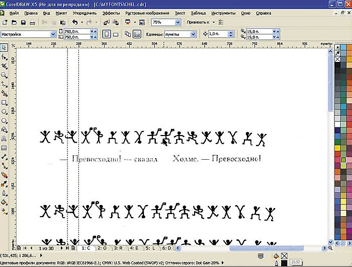Open the Привязать к dropdown
The image size is (352, 267).
tap(214, 22)
